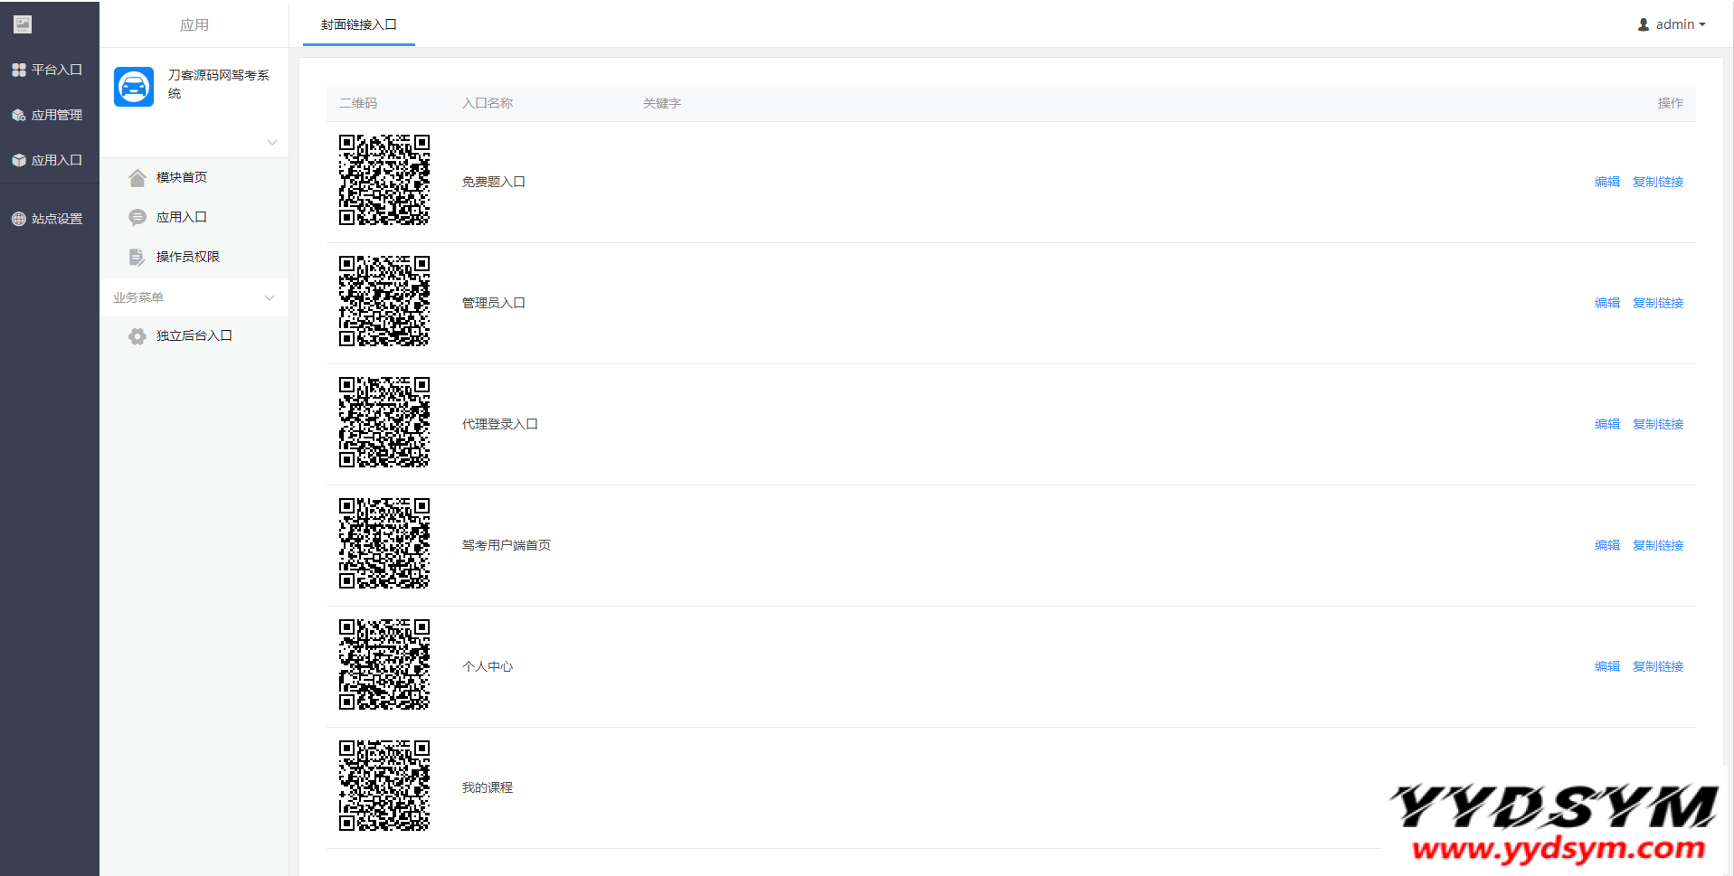Viewport: 1734px width, 876px height.
Task: Click the 站点设置 globe icon
Action: (18, 219)
